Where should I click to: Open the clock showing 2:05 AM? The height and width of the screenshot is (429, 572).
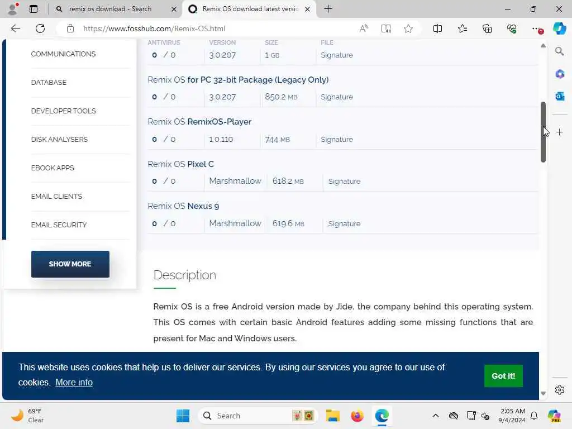coord(512,416)
